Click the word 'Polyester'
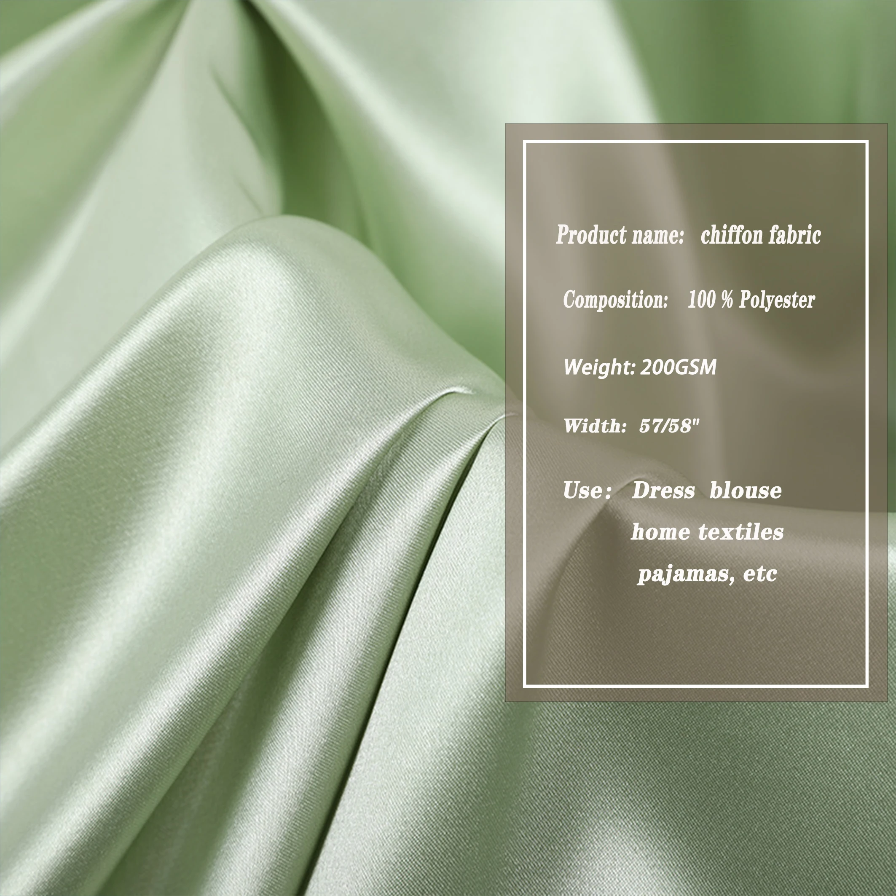The width and height of the screenshot is (896, 896). coord(776,300)
